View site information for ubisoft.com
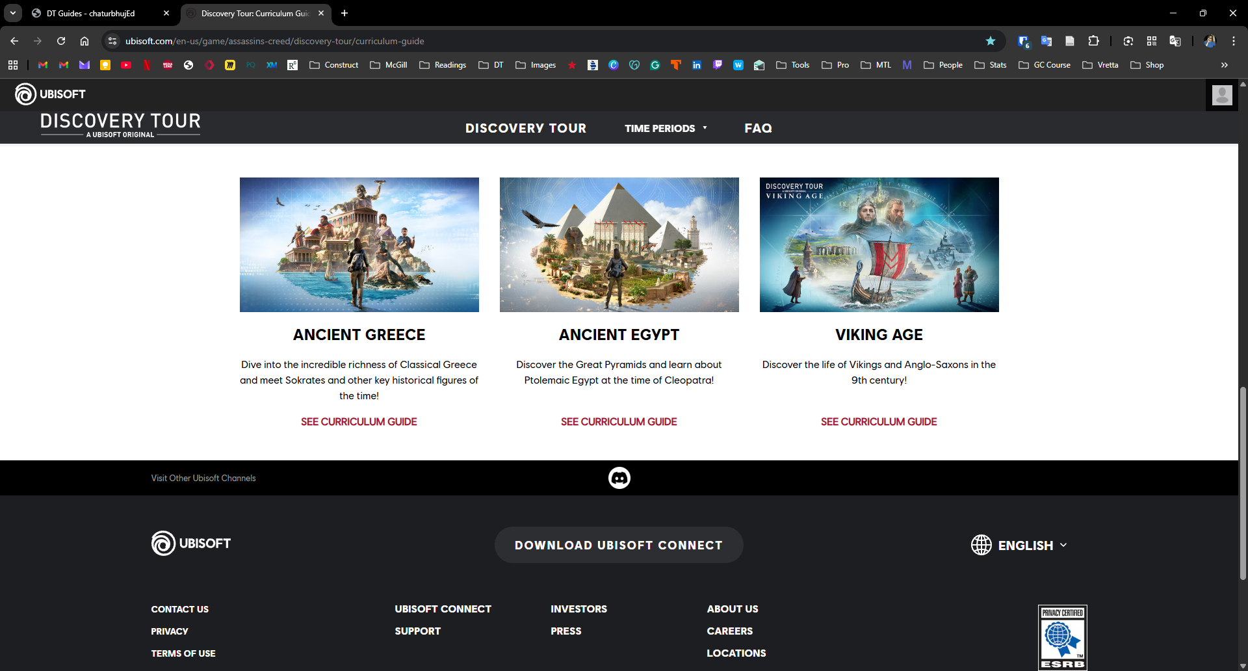This screenshot has height=671, width=1248. [x=112, y=41]
